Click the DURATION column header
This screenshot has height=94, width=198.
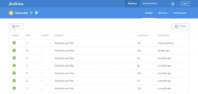(x=142, y=35)
